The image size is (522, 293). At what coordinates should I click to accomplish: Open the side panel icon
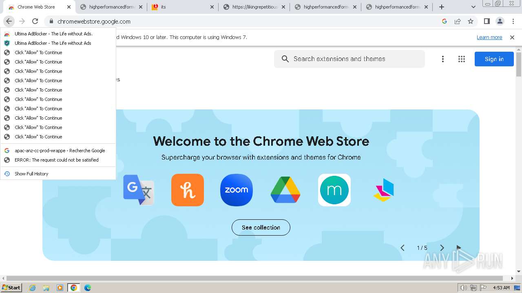487,21
